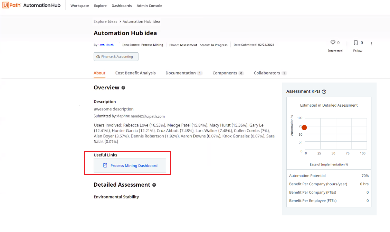Open the Collaborators tab

click(x=267, y=73)
